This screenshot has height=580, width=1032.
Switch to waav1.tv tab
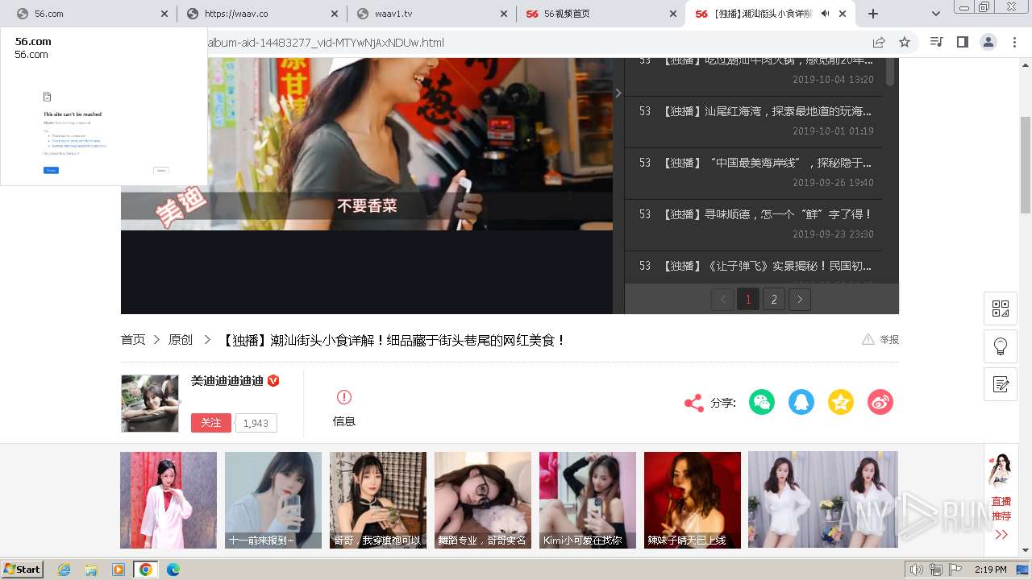[x=432, y=14]
